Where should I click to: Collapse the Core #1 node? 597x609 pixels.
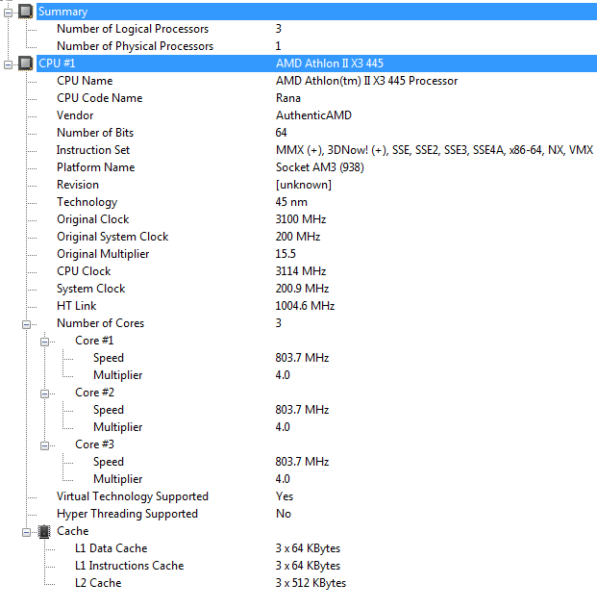pos(44,342)
